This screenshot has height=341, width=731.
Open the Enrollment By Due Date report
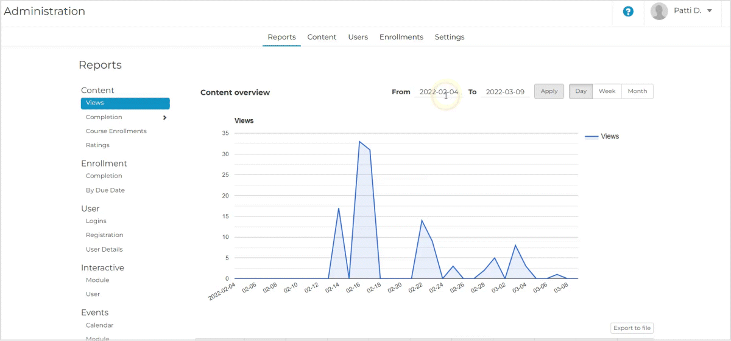[x=105, y=190]
